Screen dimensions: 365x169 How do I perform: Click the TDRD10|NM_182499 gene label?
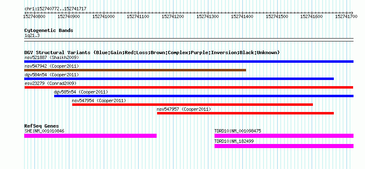click(x=234, y=141)
